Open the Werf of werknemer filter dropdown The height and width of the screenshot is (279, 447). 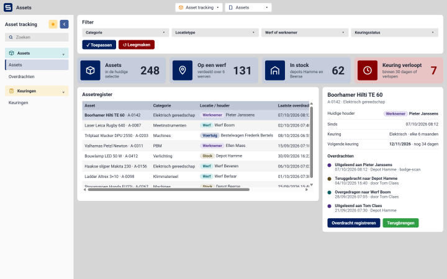[x=305, y=32]
